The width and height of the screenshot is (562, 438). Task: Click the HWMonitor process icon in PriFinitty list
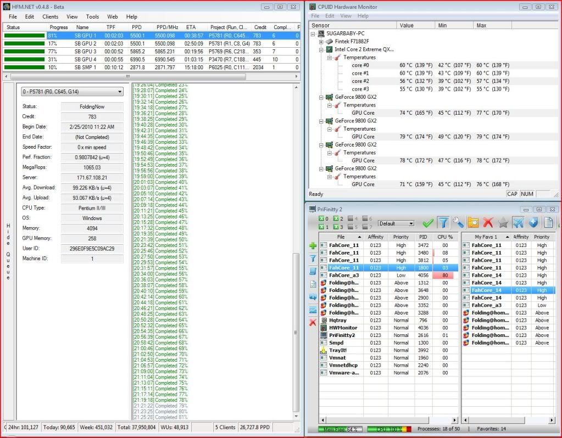324,328
